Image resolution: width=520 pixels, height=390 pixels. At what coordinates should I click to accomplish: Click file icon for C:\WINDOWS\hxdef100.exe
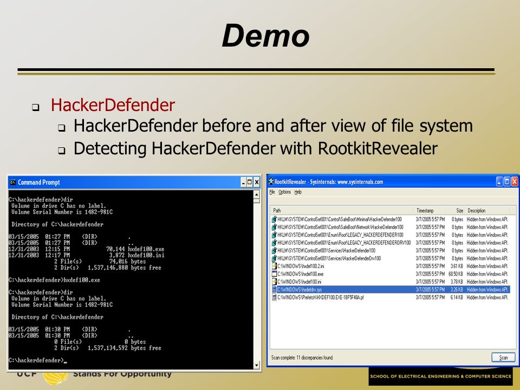tap(274, 274)
